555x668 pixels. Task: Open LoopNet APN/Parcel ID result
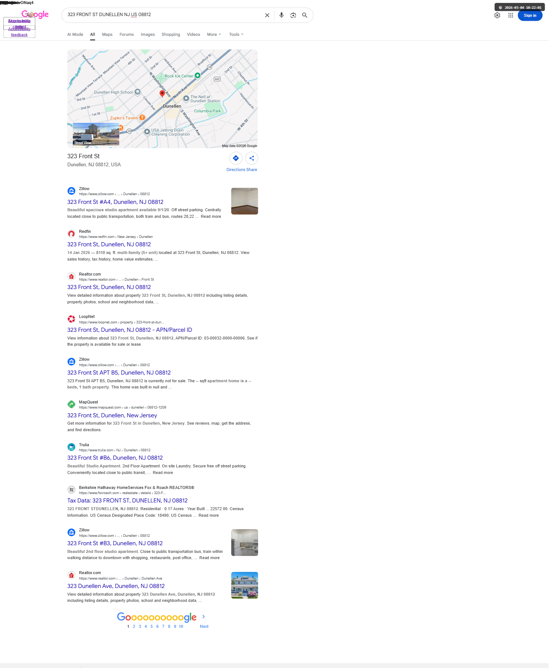130,330
